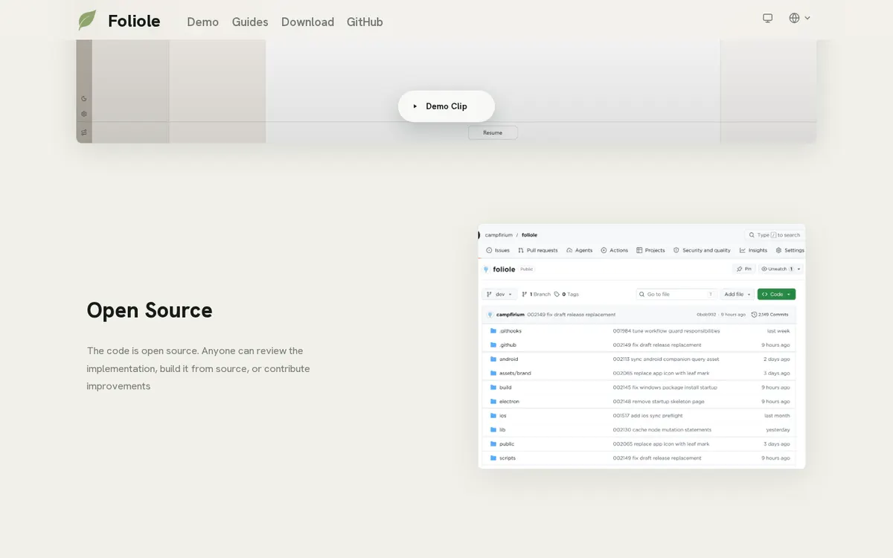Image resolution: width=893 pixels, height=558 pixels.
Task: Open the green Code dropdown
Action: coord(776,294)
